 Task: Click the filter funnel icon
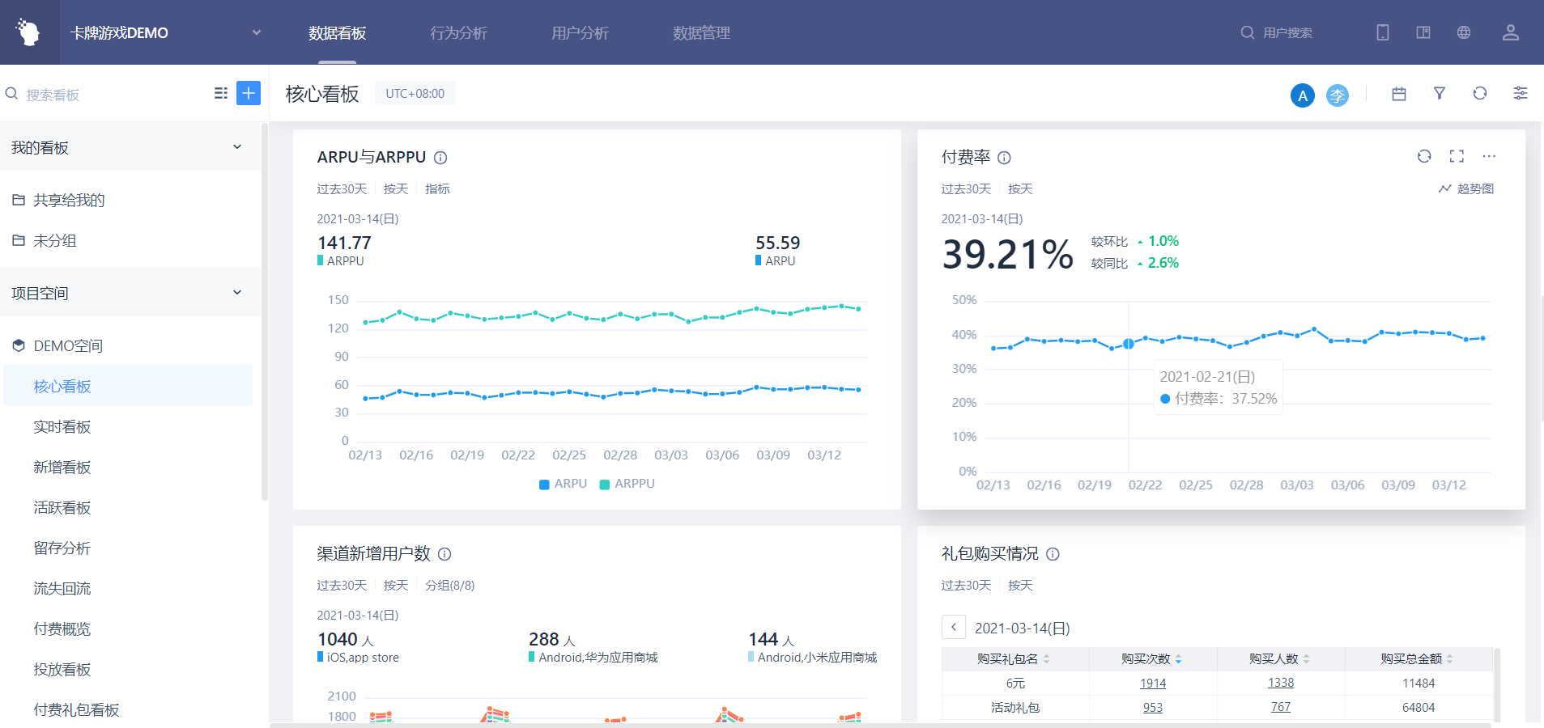tap(1440, 94)
